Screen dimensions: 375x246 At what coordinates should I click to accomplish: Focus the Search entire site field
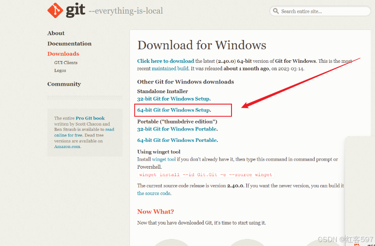[x=320, y=11]
